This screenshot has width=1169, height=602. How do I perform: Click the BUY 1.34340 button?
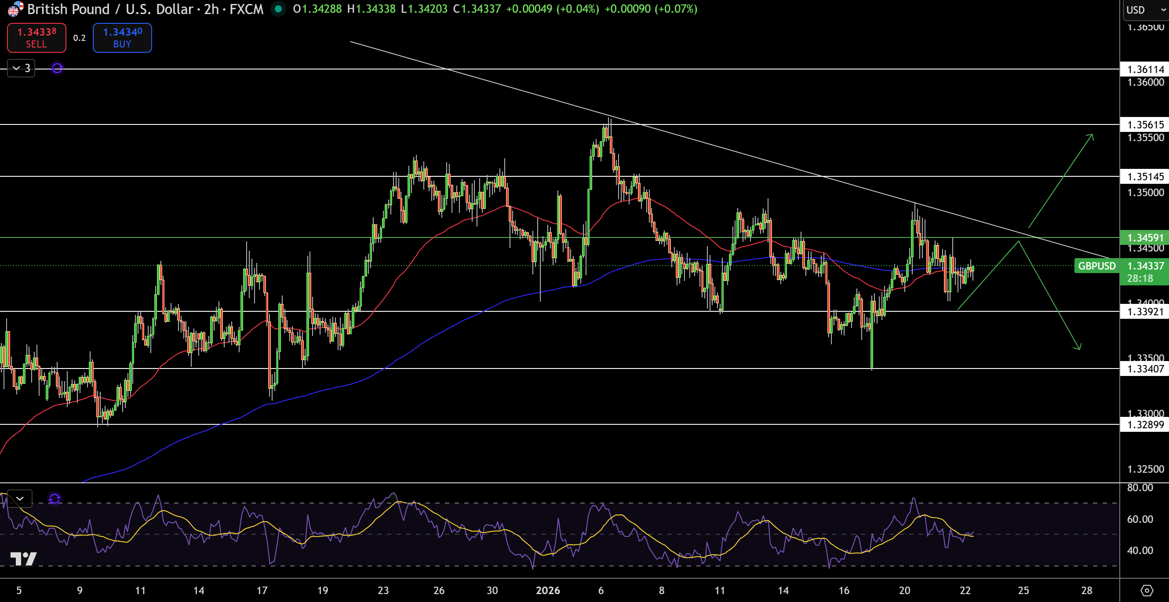coord(122,38)
